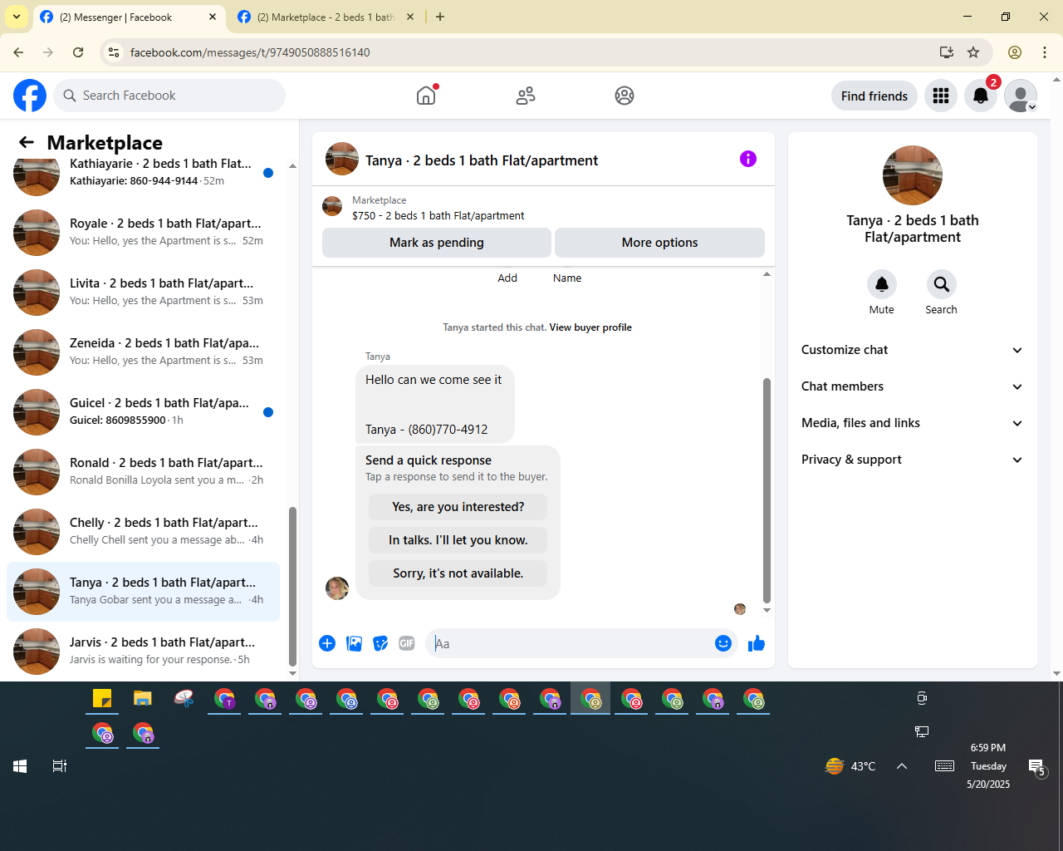Image resolution: width=1063 pixels, height=851 pixels.
Task: Switch to the Marketplace 2 beds tab
Action: point(326,17)
